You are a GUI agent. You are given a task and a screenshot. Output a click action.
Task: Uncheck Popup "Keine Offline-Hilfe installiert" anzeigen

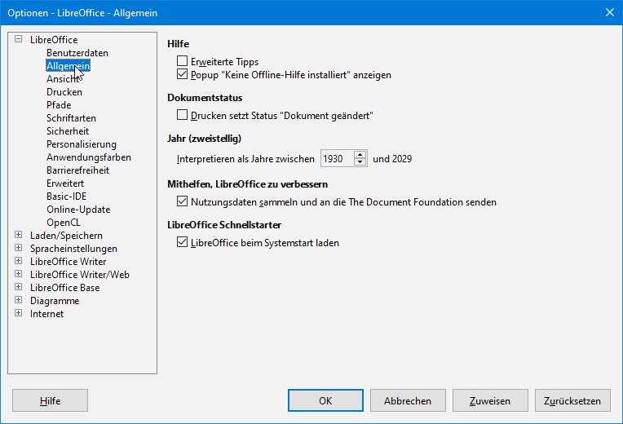(182, 74)
